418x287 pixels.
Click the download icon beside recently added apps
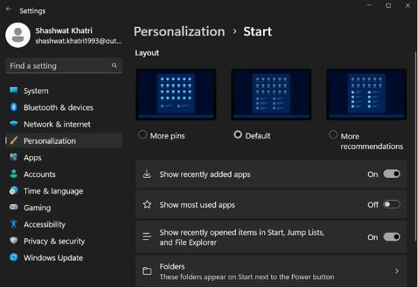(x=147, y=174)
